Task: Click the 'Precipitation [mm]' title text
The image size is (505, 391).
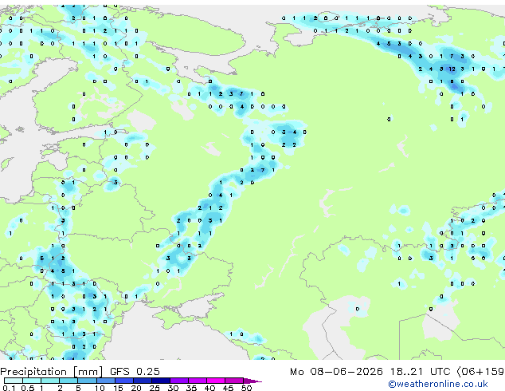Action: tap(52, 372)
